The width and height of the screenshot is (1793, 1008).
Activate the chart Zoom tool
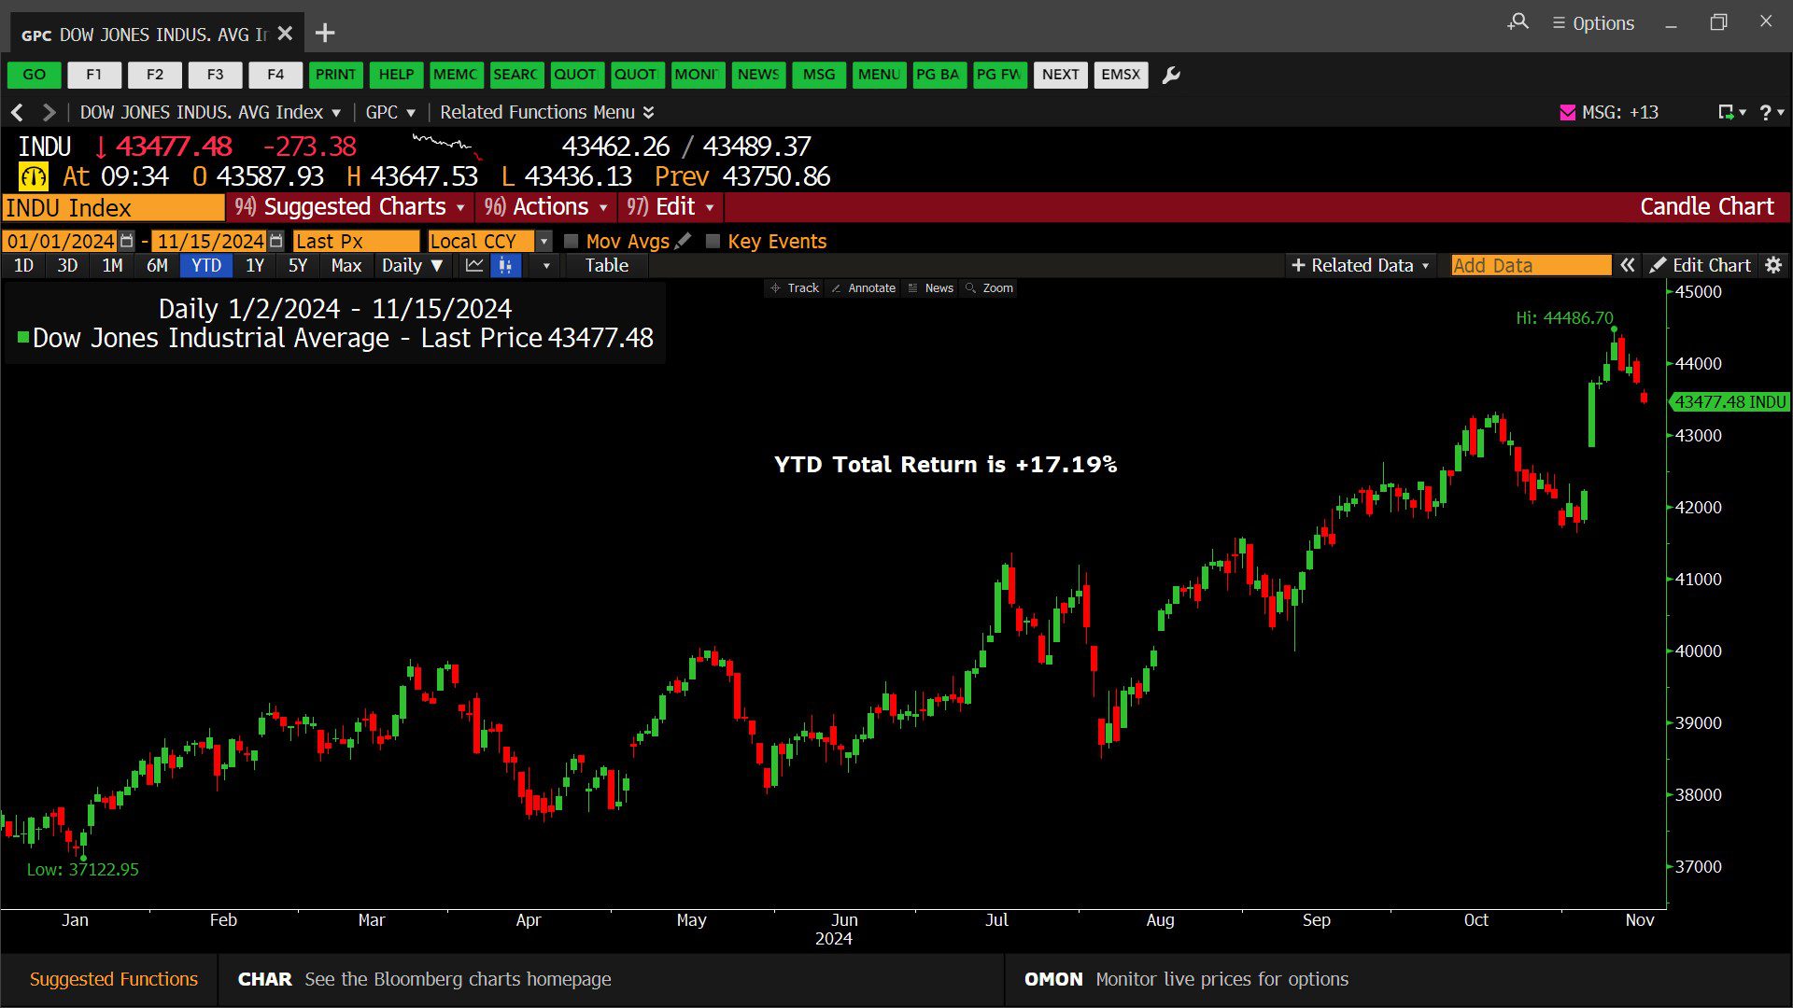[990, 287]
